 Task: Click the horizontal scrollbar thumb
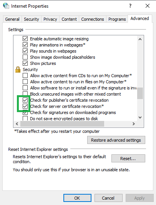(62, 124)
